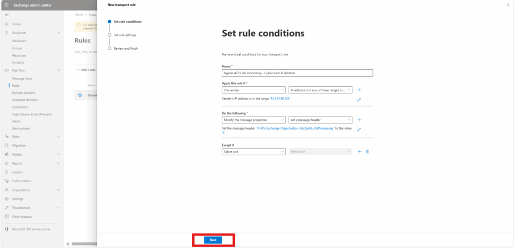This screenshot has height=248, width=514.
Task: Open Groups in the sidebar
Action: click(x=17, y=48)
